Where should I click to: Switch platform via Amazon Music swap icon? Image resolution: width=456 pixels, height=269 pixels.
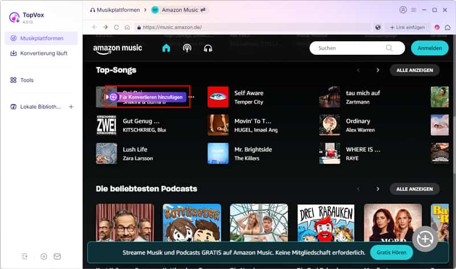203,10
